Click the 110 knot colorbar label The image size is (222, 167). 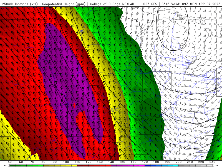coord(77,162)
